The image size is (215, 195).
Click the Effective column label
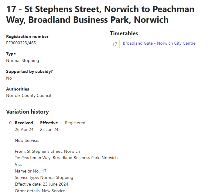(49, 123)
